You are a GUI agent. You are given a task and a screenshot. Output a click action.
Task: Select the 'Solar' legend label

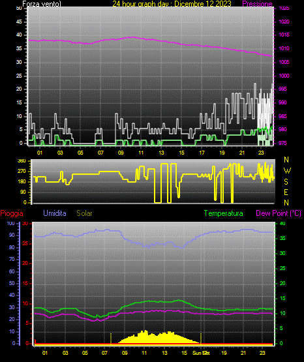coord(84,213)
